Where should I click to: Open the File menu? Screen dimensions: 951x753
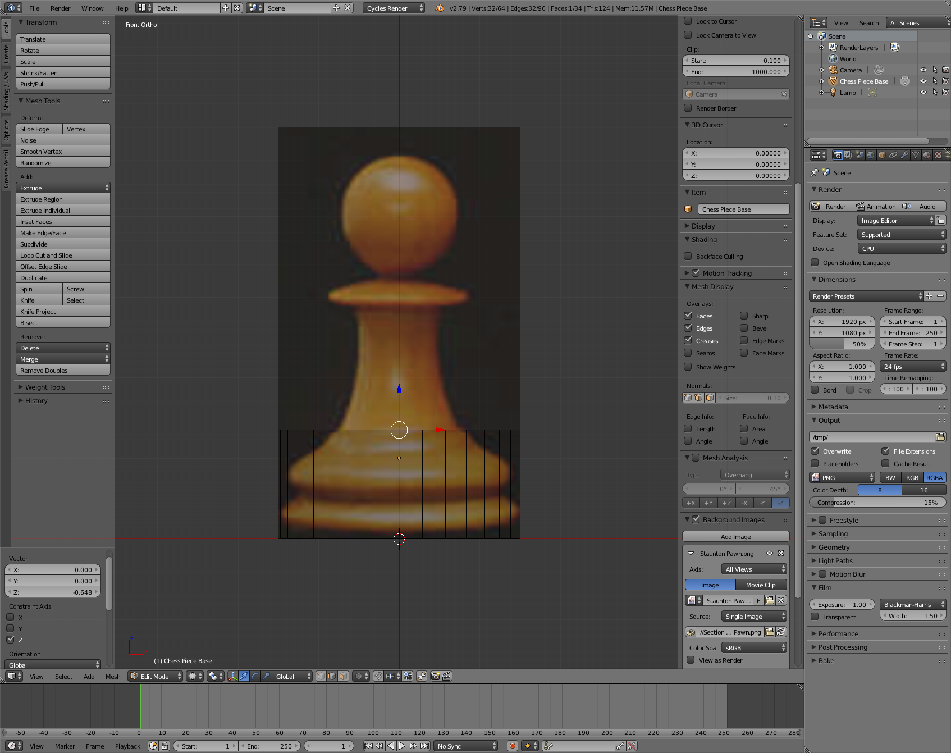click(34, 8)
